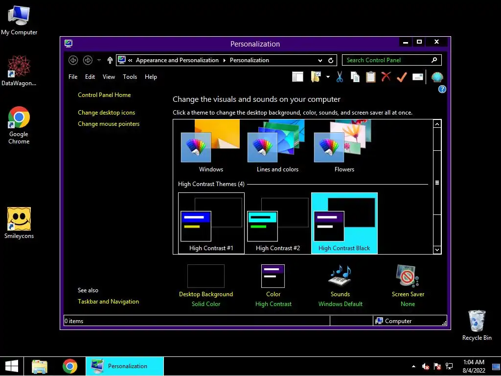Screen dimensions: 501x376
Task: Open Control Panel Home link
Action: point(104,95)
